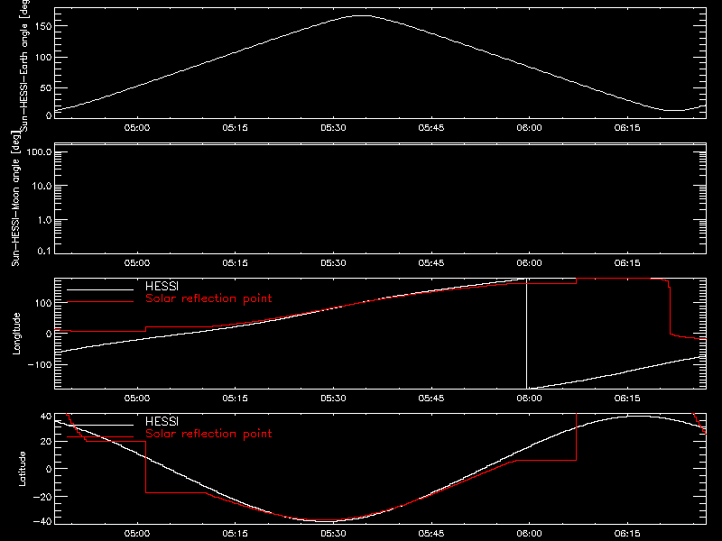Click 06:15 tick label of Latitude plot
This screenshot has width=722, height=541.
click(x=627, y=534)
